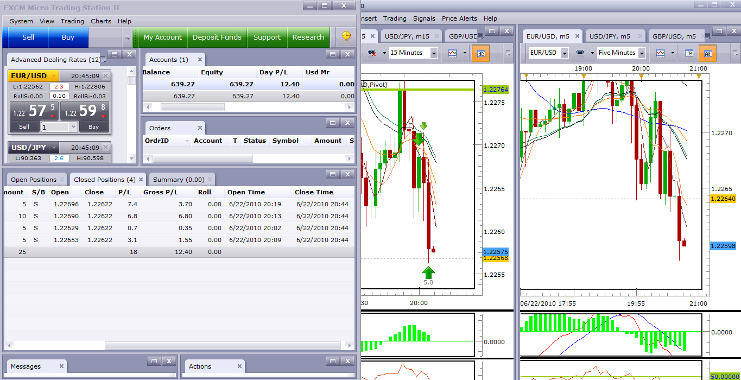Expand arrow next to m15 crossed-link icon
Viewport: 741px width, 380px height.
coord(384,53)
